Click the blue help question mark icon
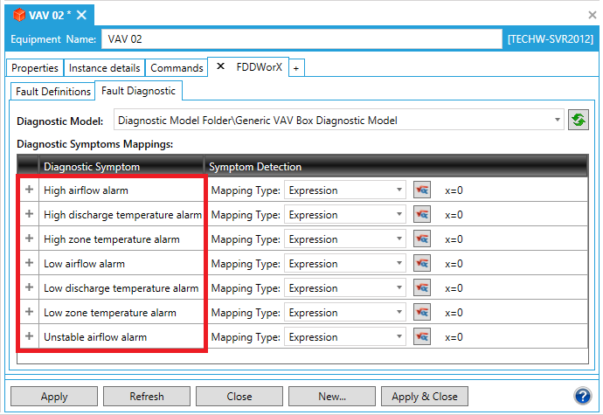 tap(583, 396)
